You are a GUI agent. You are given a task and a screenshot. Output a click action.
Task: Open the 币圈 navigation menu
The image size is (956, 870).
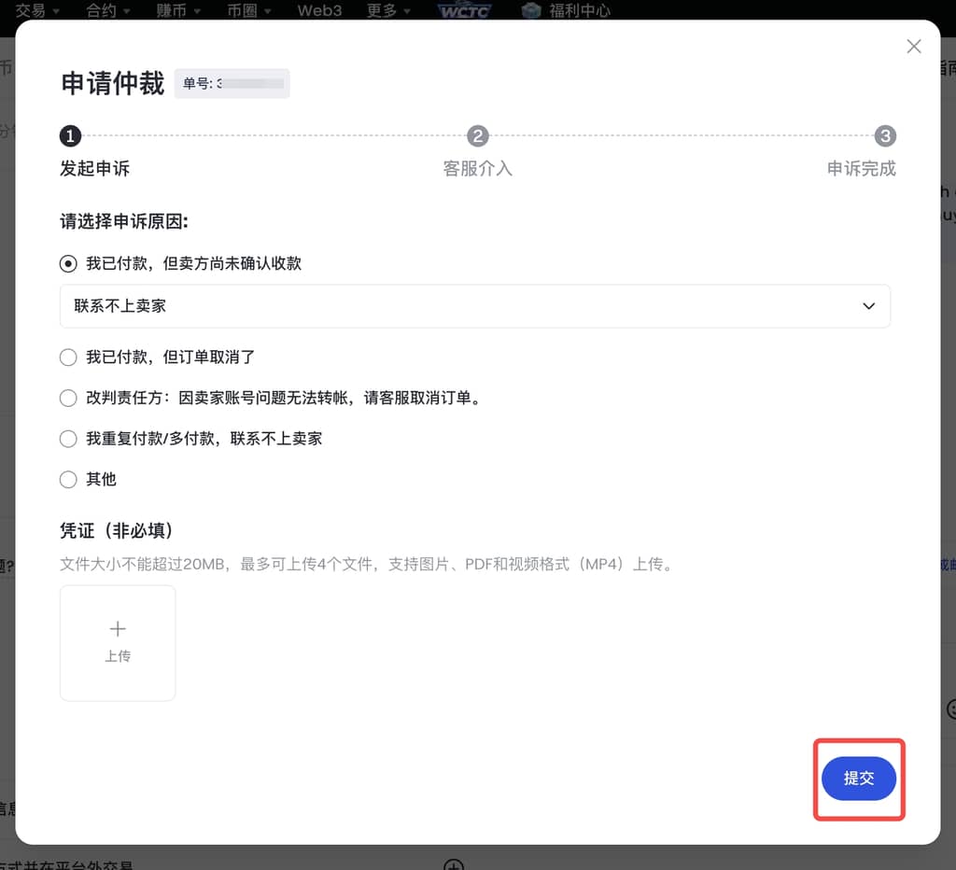248,10
